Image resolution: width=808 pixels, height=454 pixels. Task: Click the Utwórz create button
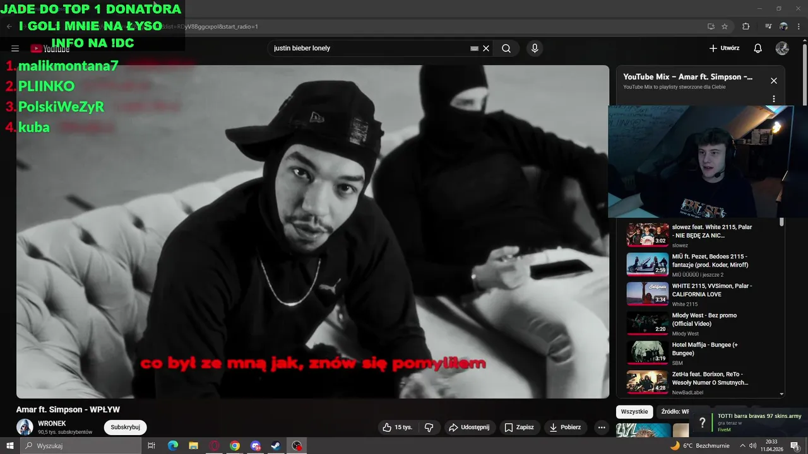(724, 49)
